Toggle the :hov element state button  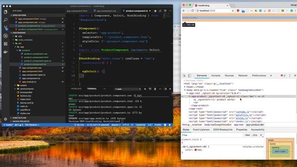coord(247,135)
